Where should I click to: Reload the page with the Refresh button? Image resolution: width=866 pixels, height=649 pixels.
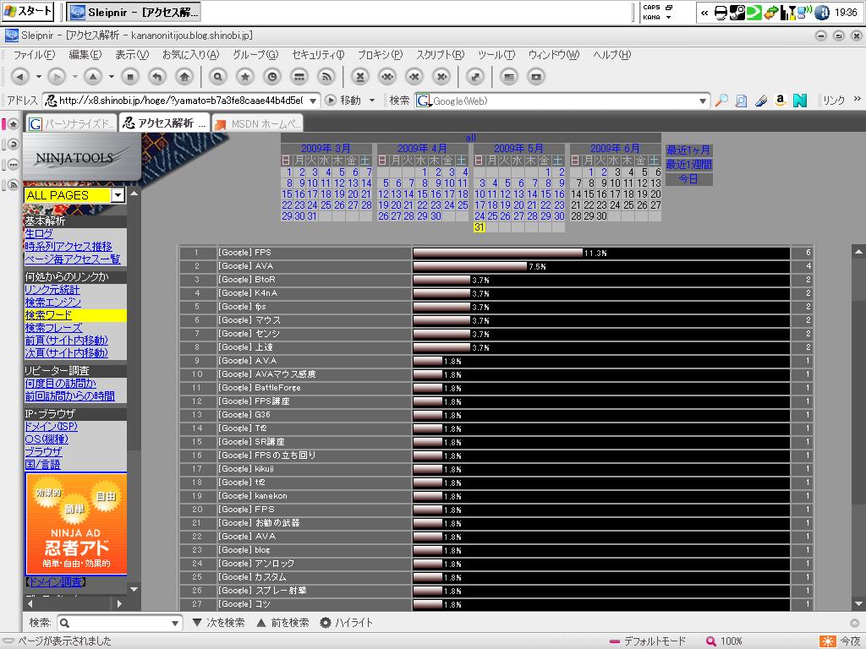click(x=157, y=77)
